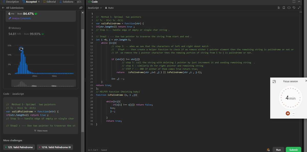Open the 1216. Valid Palindrome III challenge
The height and width of the screenshot is (152, 307).
click(55, 147)
